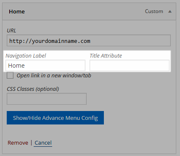This screenshot has height=156, width=180.
Task: Focus the Navigation Label input box
Action: [45, 66]
